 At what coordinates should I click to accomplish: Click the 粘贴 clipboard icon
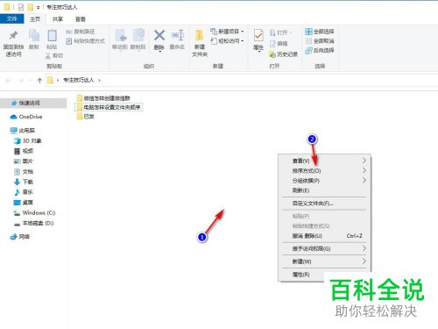[52, 36]
